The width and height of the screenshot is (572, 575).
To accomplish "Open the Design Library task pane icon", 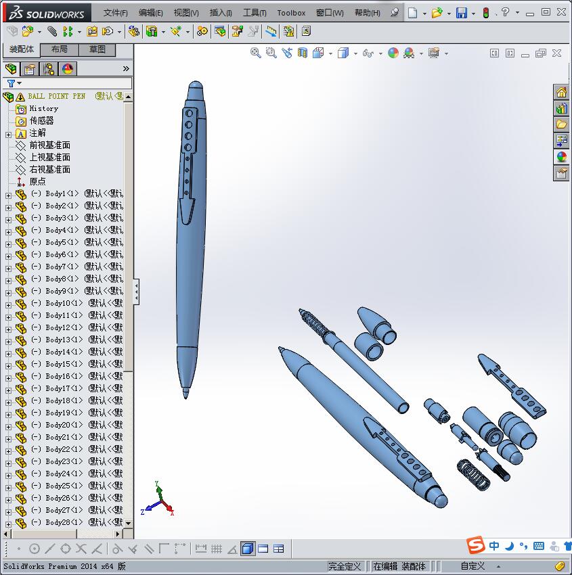I will pyautogui.click(x=561, y=108).
